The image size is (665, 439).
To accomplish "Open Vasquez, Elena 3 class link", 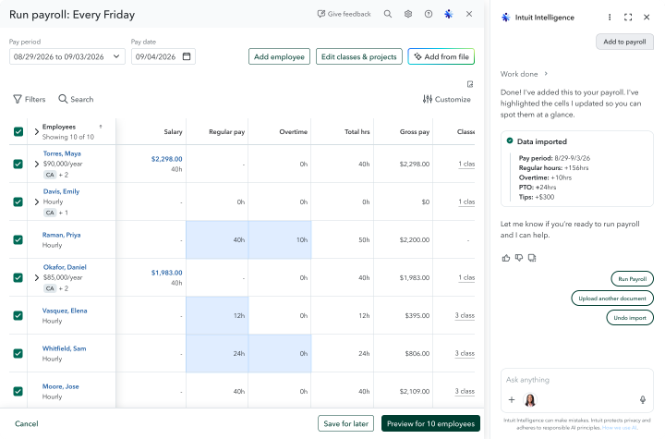I will point(465,315).
